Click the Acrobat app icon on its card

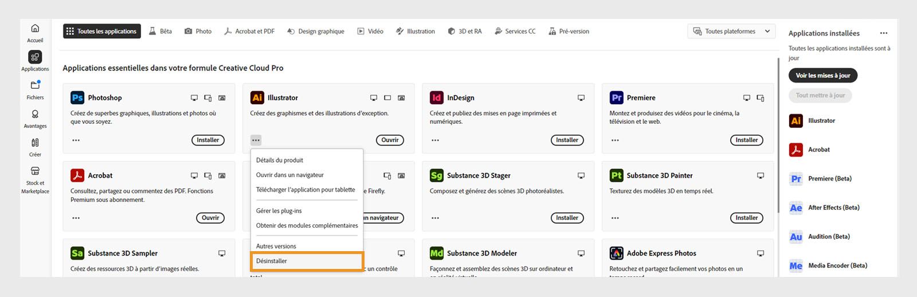coord(77,175)
